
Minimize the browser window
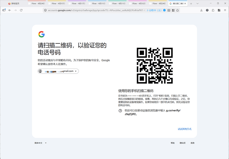(x=211, y=3)
